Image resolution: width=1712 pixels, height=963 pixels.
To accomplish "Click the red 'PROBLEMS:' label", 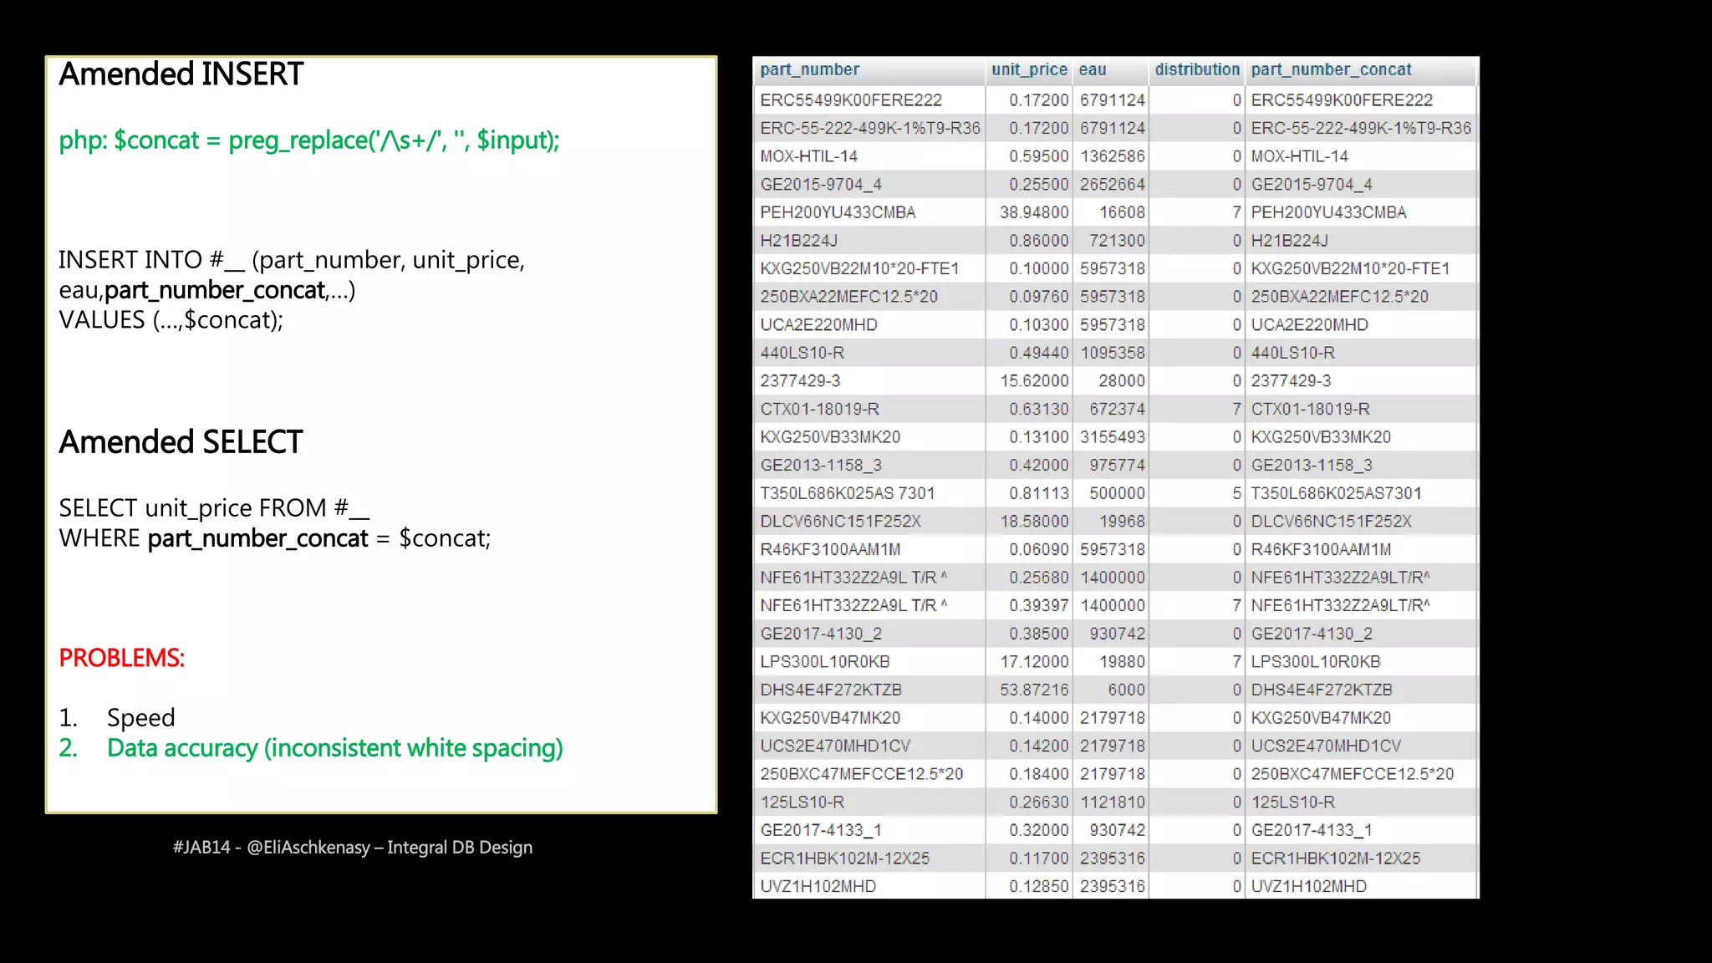I will click(121, 658).
